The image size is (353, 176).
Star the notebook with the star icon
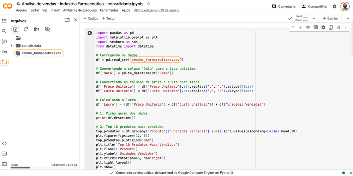[148, 4]
